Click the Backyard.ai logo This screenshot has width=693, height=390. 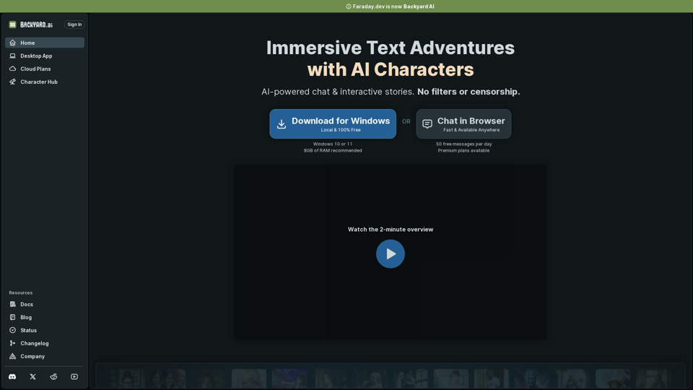pos(30,25)
